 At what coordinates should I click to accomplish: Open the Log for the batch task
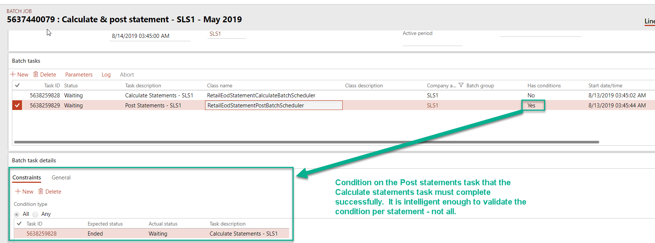point(106,75)
